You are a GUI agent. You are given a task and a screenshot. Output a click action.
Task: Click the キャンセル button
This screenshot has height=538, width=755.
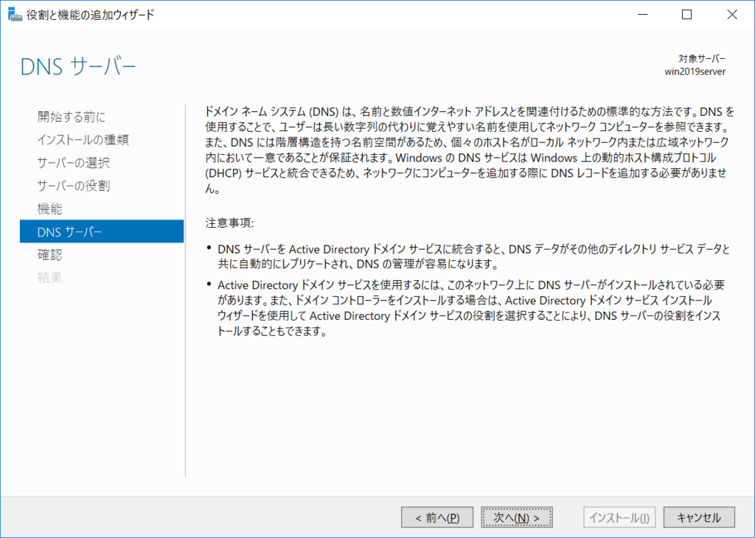click(x=699, y=517)
